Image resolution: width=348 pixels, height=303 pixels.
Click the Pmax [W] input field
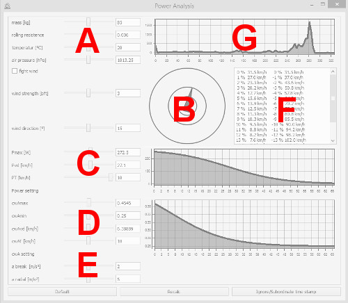click(x=128, y=152)
